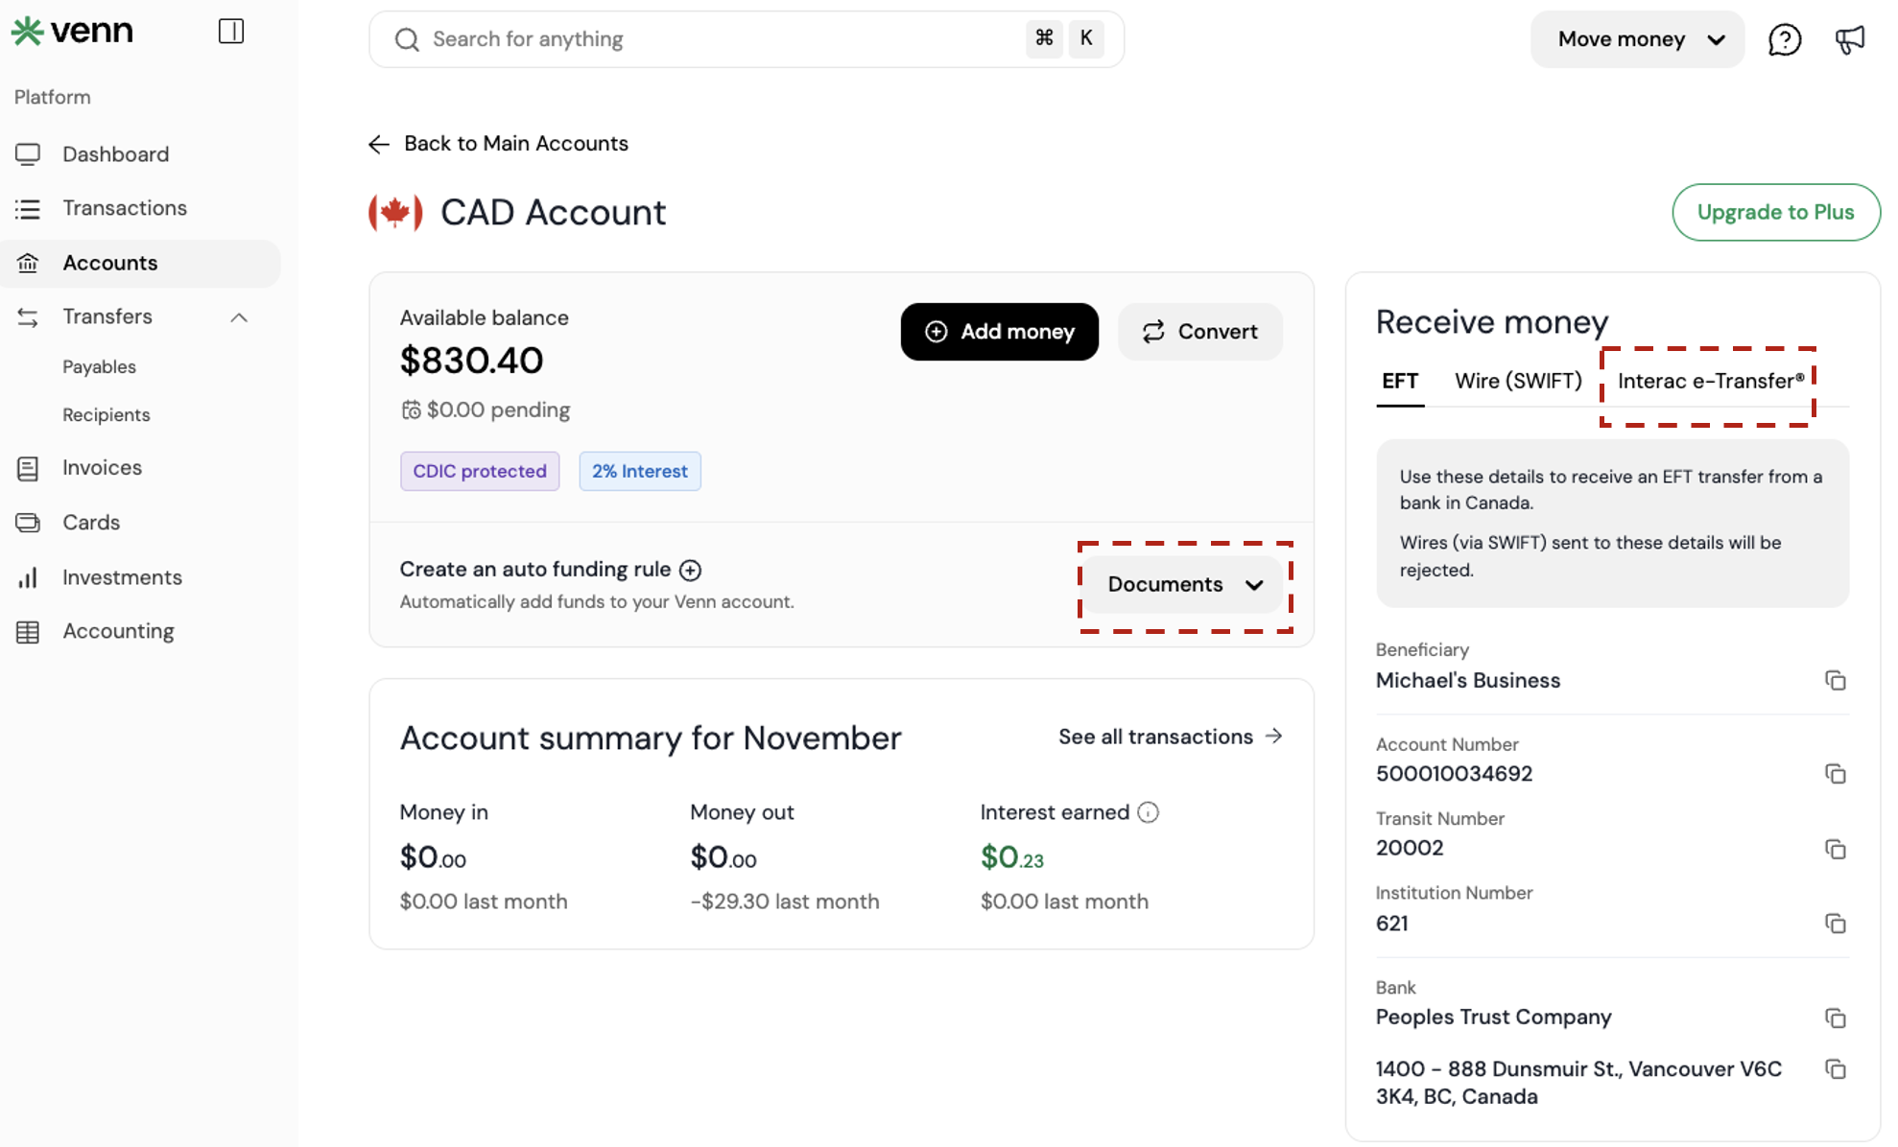Copy the bank address
1898x1147 pixels.
1835,1069
